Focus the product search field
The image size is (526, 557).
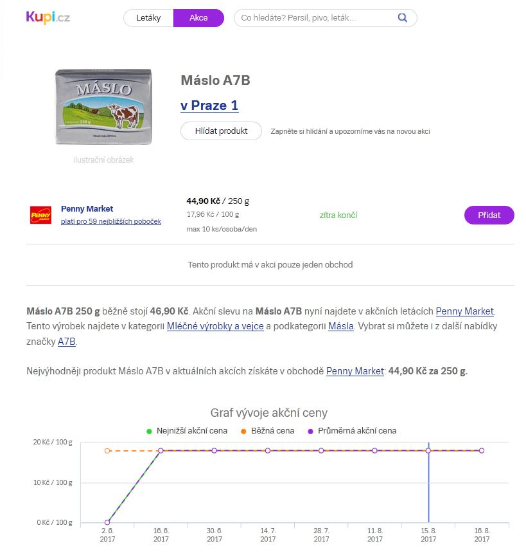coord(325,18)
